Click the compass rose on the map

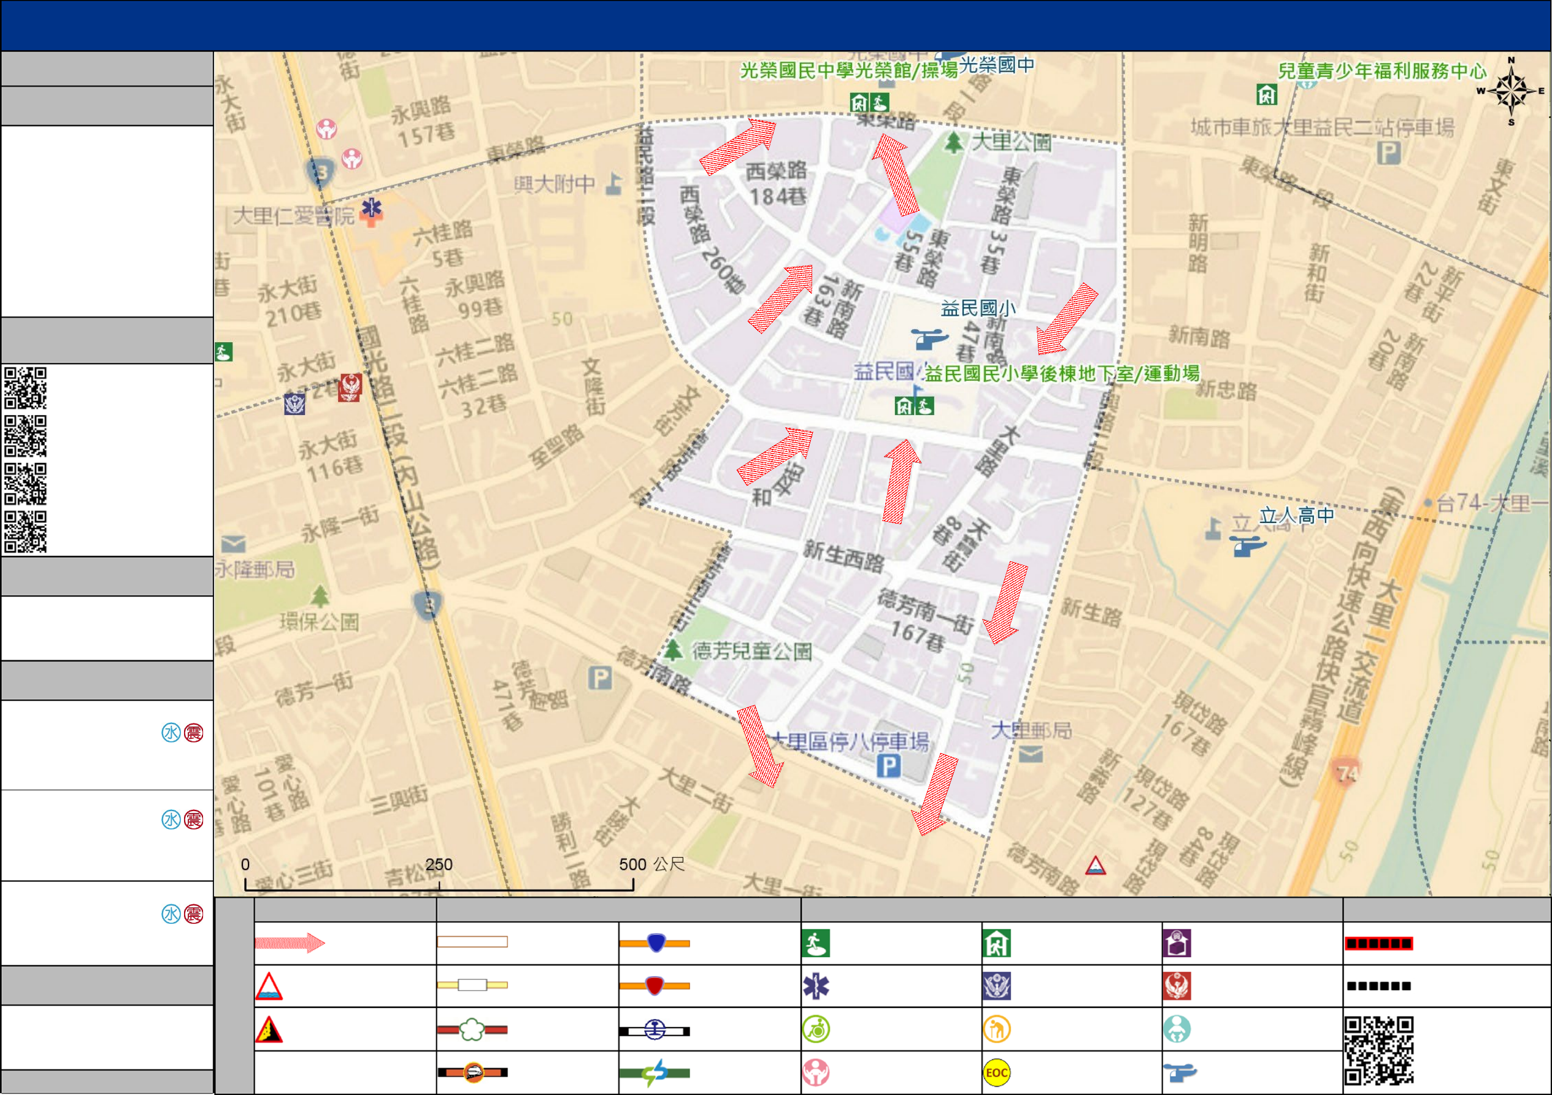pos(1512,92)
